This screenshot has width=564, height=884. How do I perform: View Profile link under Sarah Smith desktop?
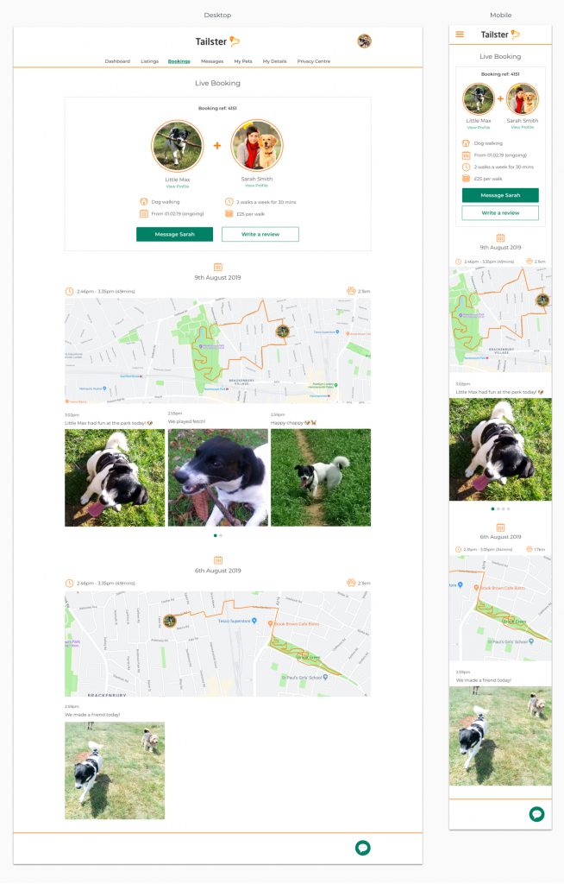pyautogui.click(x=256, y=186)
